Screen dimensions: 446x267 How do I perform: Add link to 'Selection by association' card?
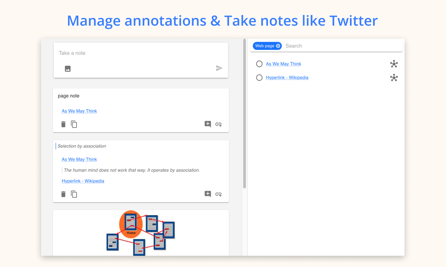[x=218, y=194]
